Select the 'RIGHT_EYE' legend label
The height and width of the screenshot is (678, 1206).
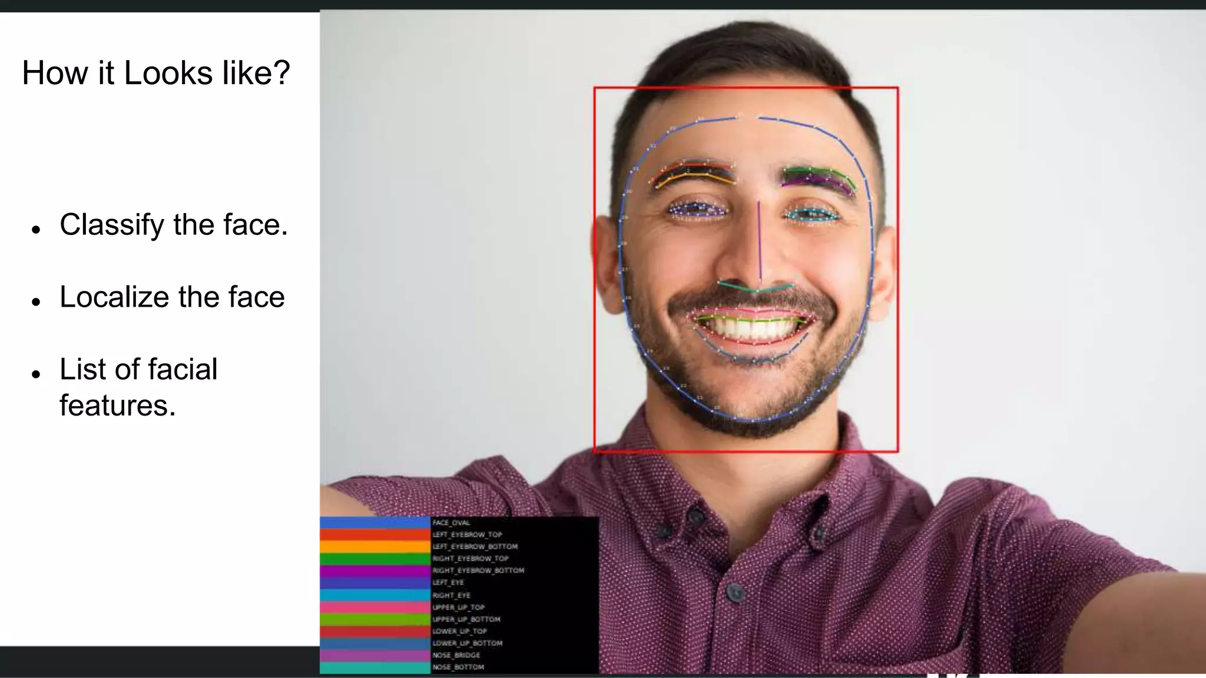[x=451, y=595]
